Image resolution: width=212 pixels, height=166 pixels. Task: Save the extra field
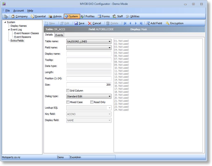tap(79, 23)
